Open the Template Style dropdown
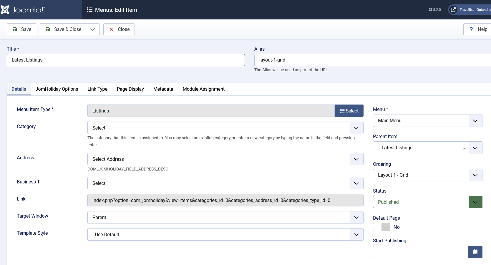The image size is (491, 265). (225, 234)
